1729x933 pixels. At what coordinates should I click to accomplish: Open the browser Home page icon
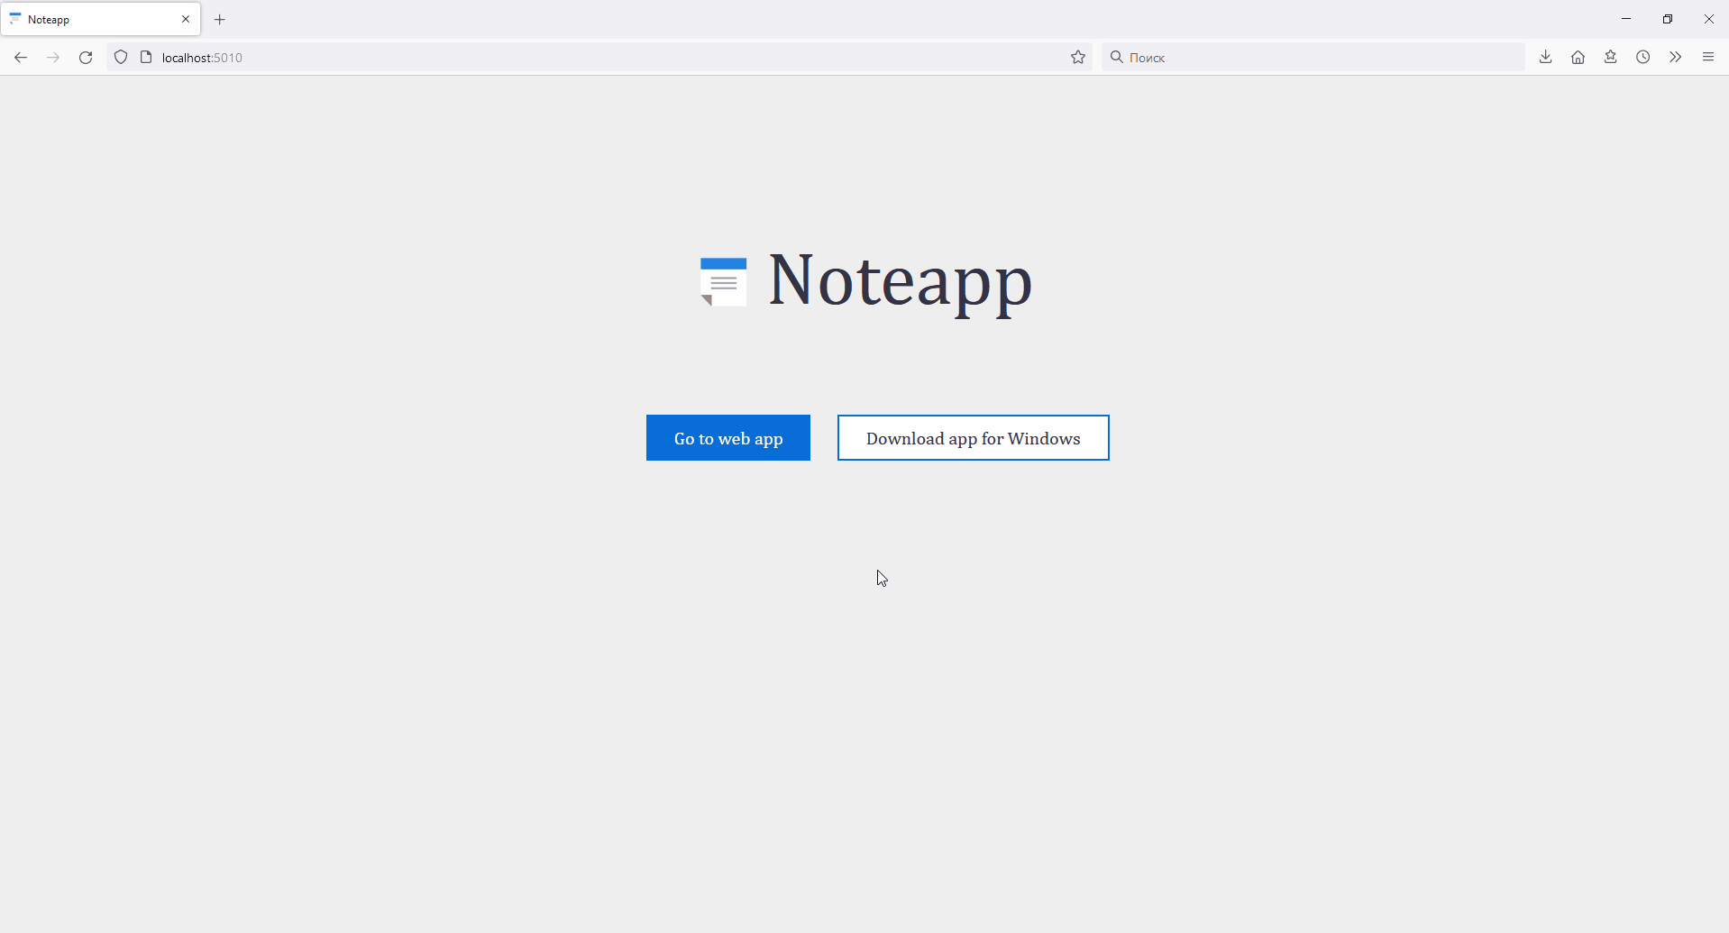(1578, 57)
